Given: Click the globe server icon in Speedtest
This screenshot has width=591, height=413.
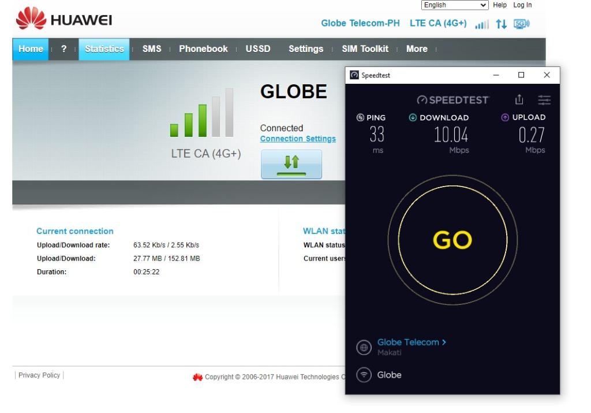Looking at the screenshot, I should [364, 347].
